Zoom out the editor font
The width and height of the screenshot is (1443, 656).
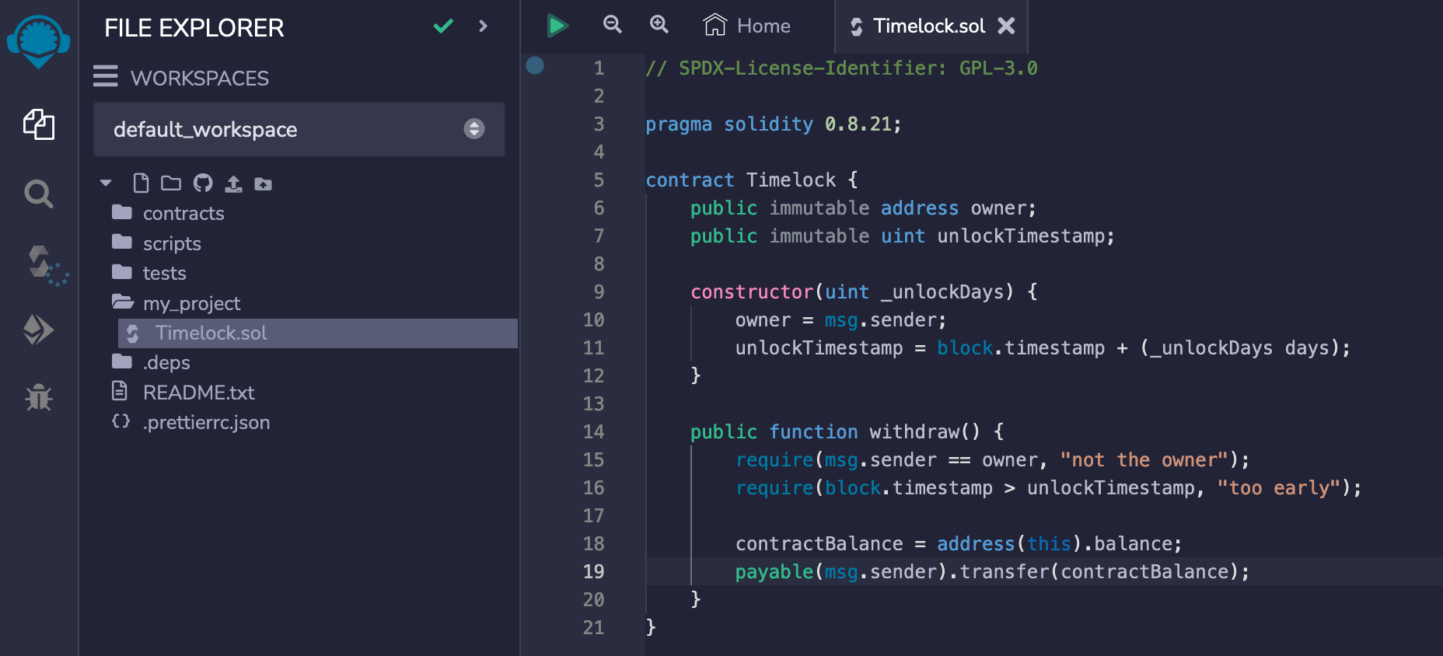613,25
